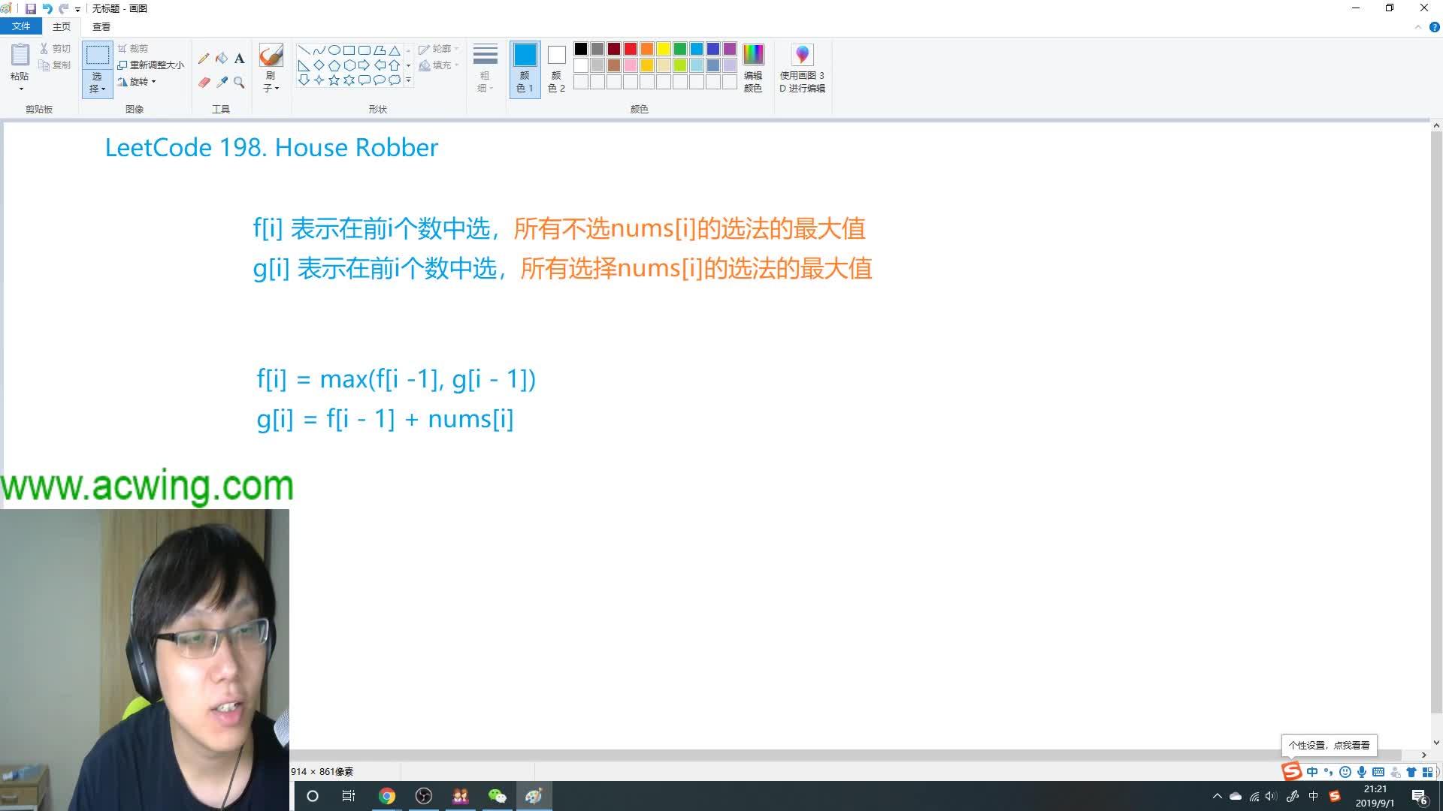Viewport: 1443px width, 811px height.
Task: Open Chrome from the taskbar
Action: (x=387, y=796)
